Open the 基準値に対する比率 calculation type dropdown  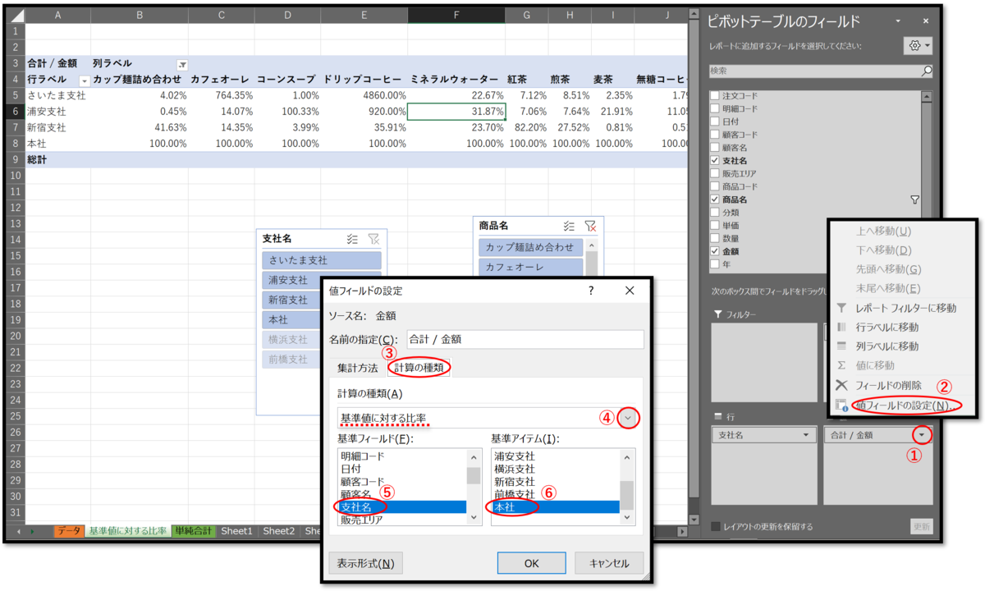point(628,418)
